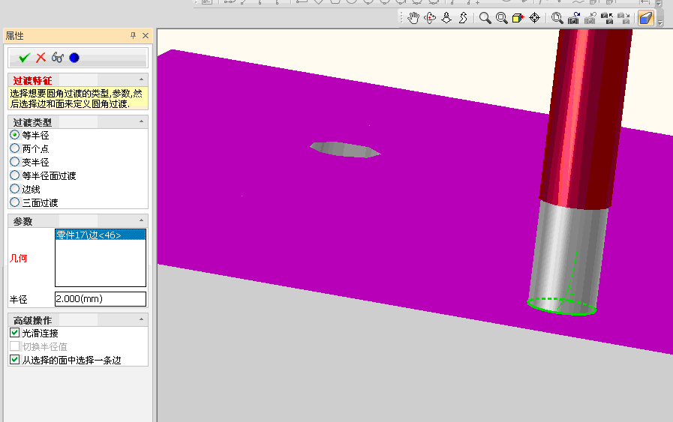The image size is (673, 422).
Task: Select the 三面过渡 radio option
Action: [x=15, y=202]
